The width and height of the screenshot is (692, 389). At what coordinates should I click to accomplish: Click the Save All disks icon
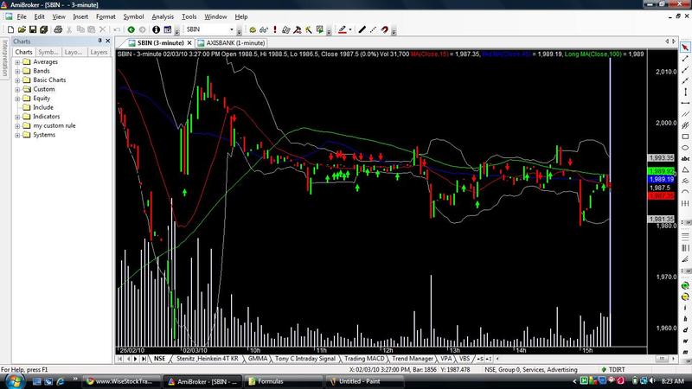(44, 29)
